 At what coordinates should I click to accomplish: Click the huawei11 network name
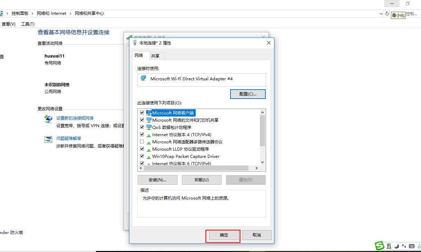coord(55,56)
